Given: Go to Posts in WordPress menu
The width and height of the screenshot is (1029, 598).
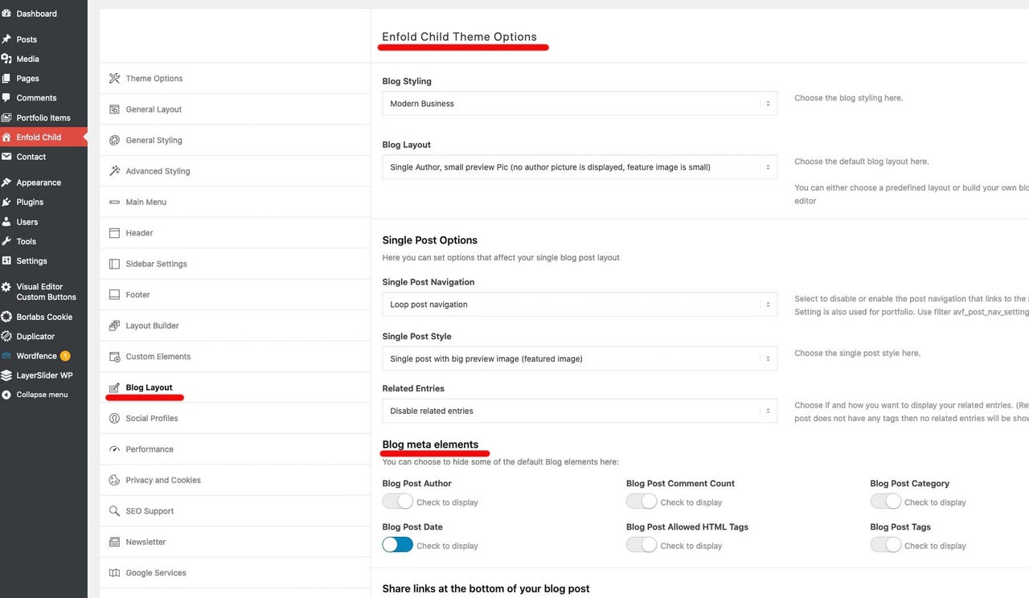Looking at the screenshot, I should (x=43, y=39).
